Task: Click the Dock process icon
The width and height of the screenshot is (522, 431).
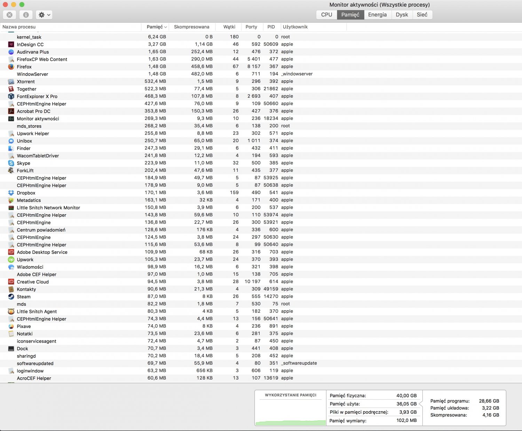Action: click(x=11, y=349)
